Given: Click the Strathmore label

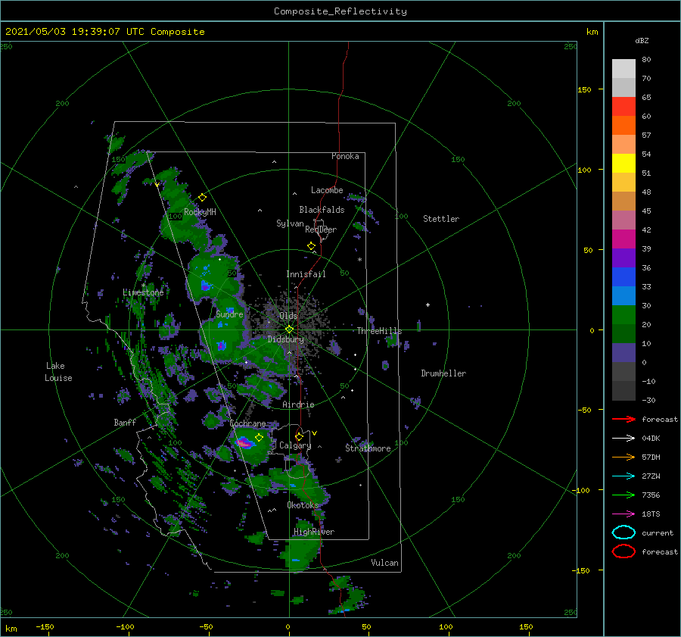Looking at the screenshot, I should 368,448.
